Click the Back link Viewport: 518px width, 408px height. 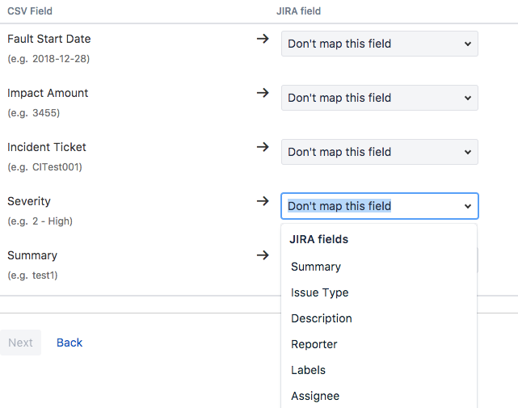pyautogui.click(x=69, y=343)
